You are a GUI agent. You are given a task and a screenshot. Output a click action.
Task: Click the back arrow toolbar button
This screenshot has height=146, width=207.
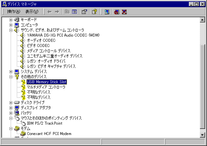pyautogui.click(x=49, y=12)
